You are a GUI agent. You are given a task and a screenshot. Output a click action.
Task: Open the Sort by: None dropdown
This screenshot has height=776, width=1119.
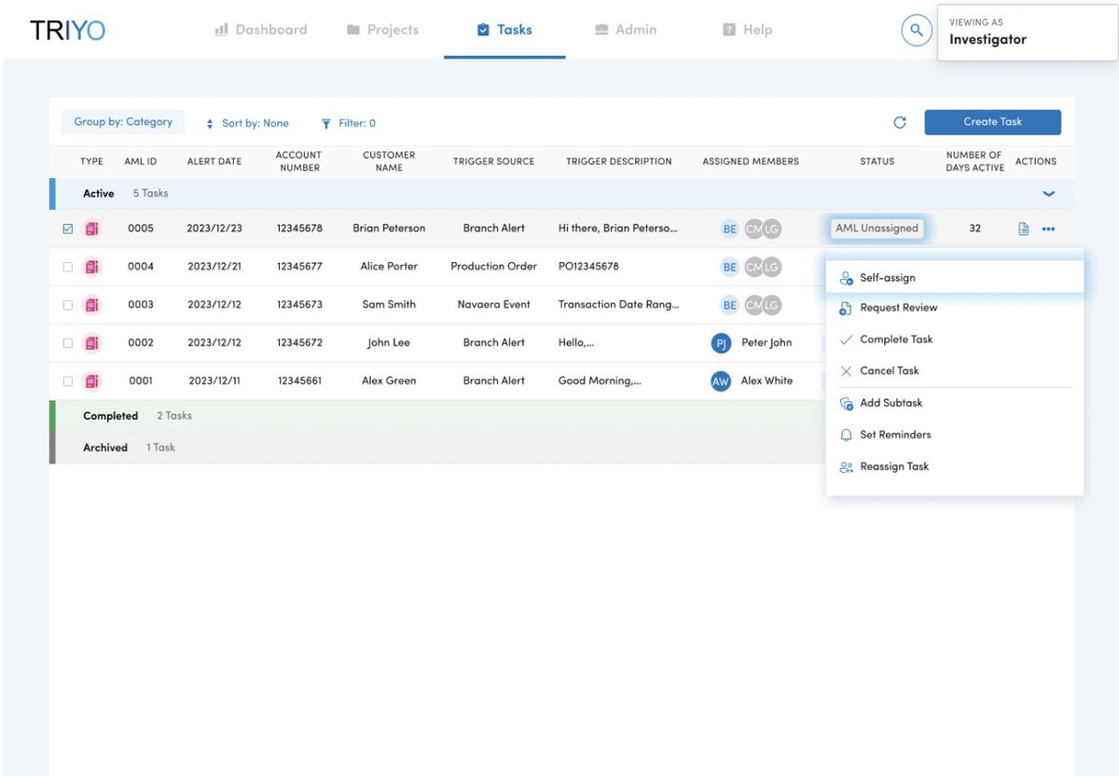(247, 123)
